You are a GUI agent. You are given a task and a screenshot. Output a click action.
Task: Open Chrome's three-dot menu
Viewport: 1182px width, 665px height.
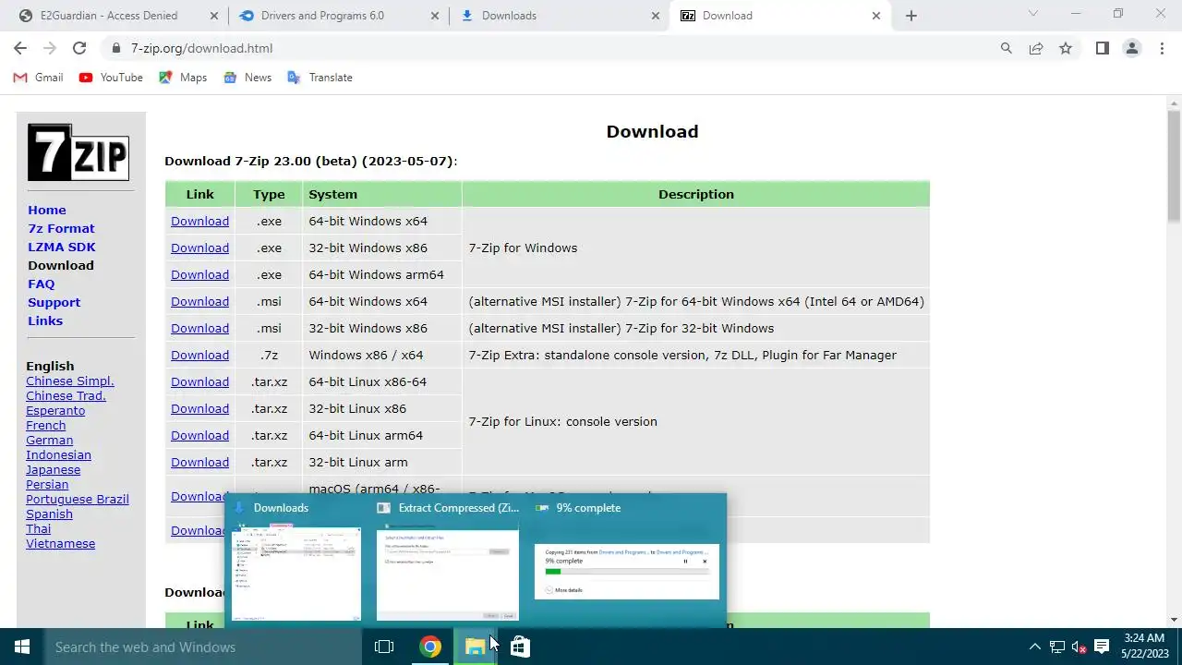[1162, 48]
